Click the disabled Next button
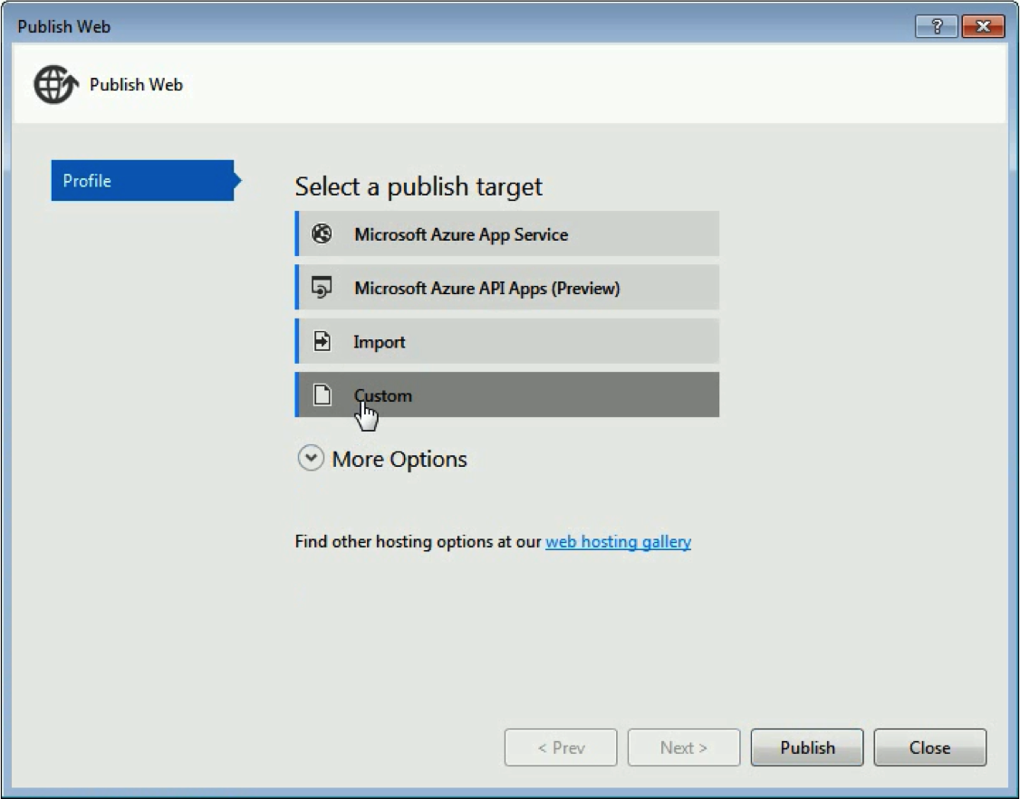The image size is (1020, 799). tap(684, 747)
